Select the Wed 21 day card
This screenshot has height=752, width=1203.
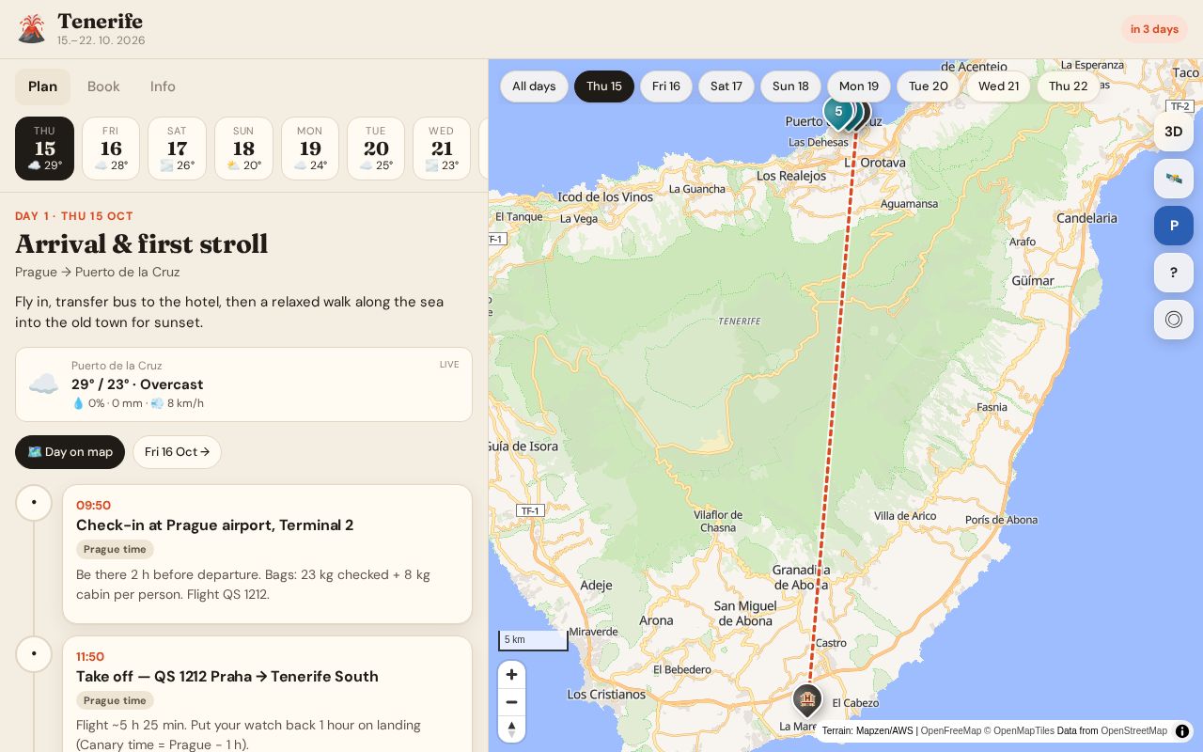(442, 149)
